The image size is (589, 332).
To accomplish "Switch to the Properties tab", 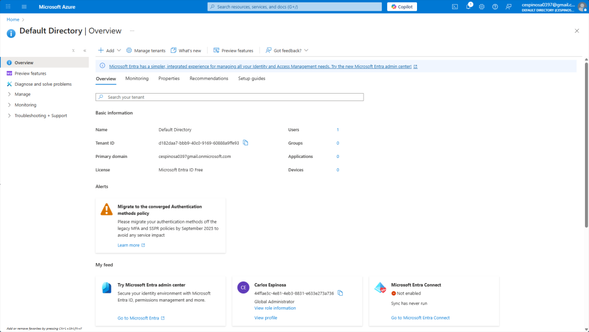I will click(x=169, y=79).
